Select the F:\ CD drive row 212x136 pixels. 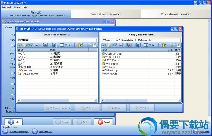coord(57,64)
